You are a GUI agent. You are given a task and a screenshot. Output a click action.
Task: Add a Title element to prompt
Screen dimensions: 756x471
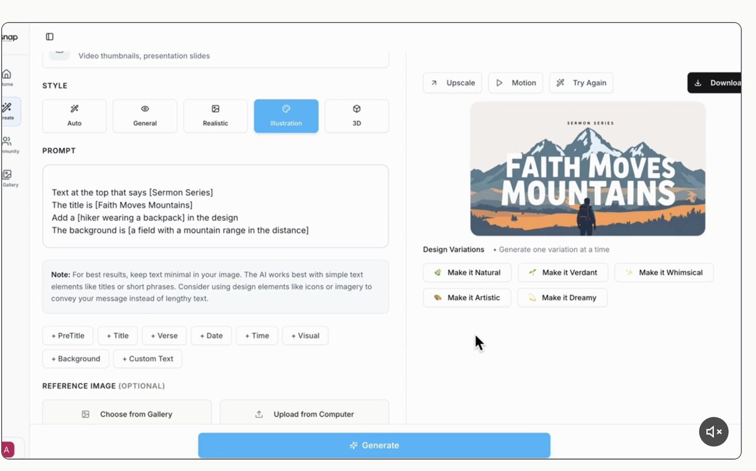[117, 336]
